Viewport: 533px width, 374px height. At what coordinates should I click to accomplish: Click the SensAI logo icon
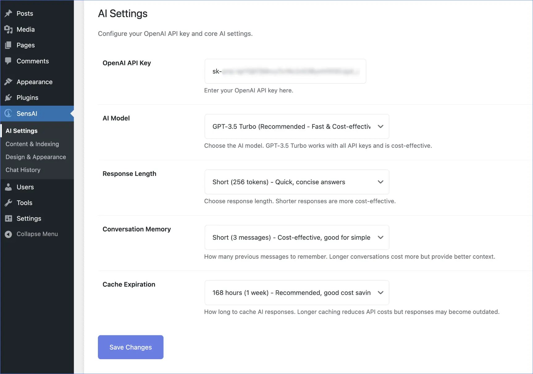8,113
